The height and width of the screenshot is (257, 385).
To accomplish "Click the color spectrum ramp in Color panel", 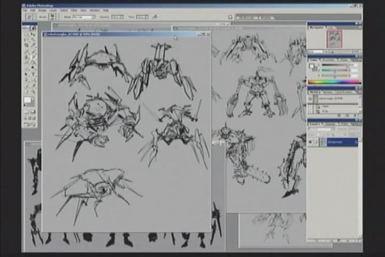I will tap(334, 82).
